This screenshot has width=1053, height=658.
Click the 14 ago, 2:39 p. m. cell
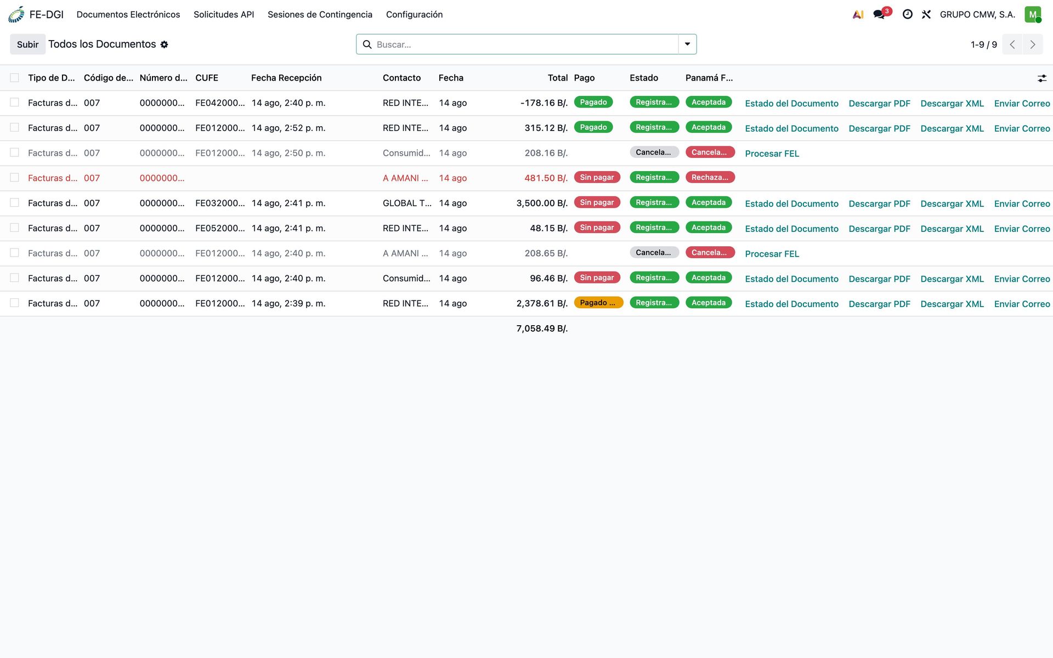click(x=288, y=303)
